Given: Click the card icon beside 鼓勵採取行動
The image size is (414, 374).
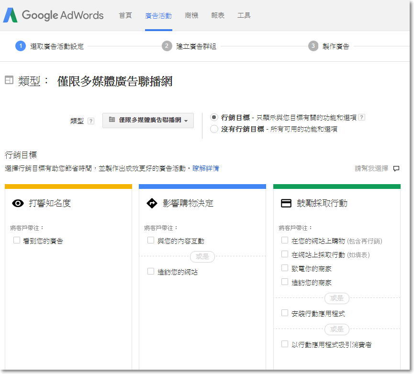Looking at the screenshot, I should pos(286,203).
